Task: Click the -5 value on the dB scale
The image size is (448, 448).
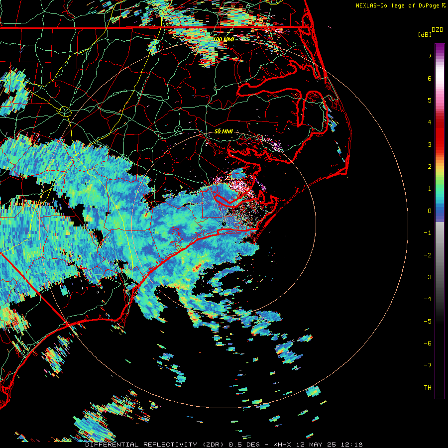Action: [428, 322]
